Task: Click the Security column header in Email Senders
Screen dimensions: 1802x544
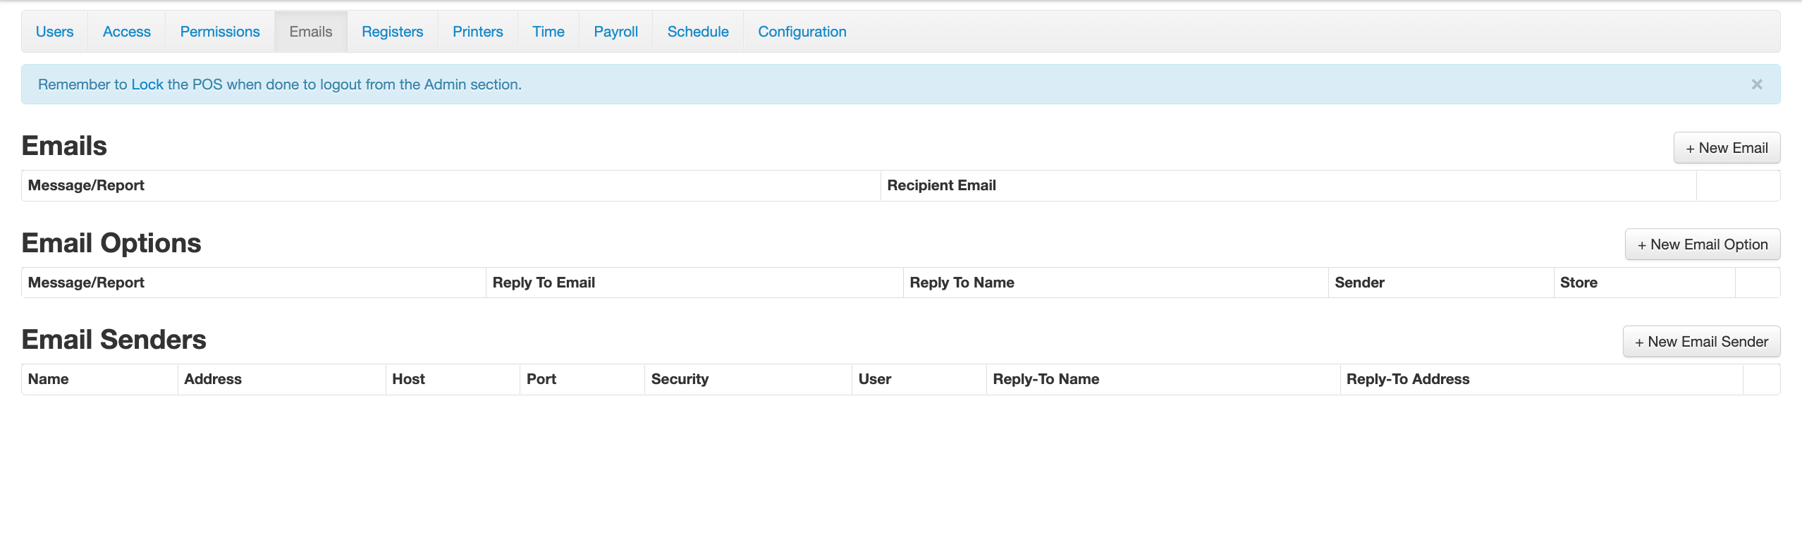Action: click(x=680, y=379)
